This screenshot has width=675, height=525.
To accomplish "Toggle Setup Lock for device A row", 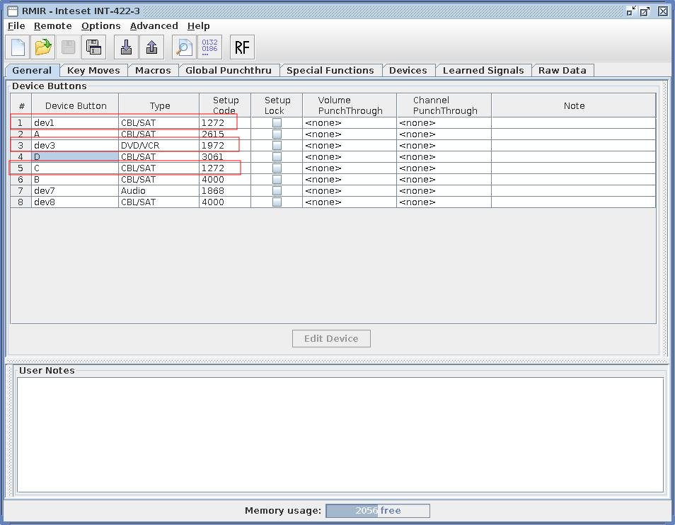I will click(x=277, y=134).
